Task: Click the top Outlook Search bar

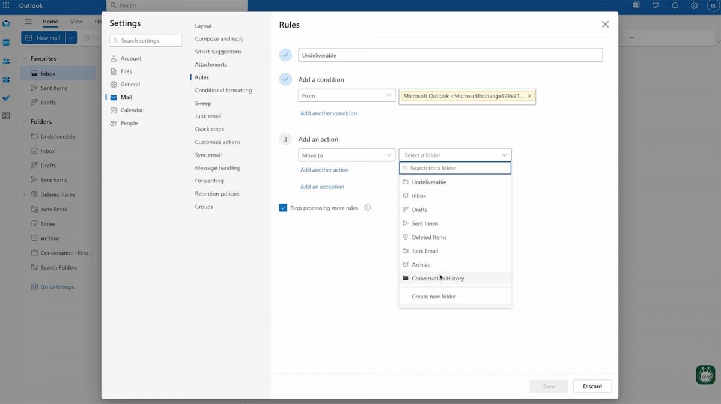Action: tap(177, 5)
